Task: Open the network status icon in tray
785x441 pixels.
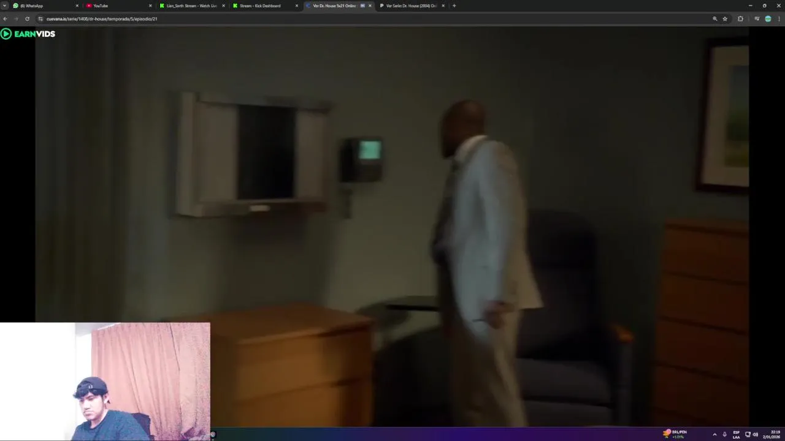Action: coord(748,434)
